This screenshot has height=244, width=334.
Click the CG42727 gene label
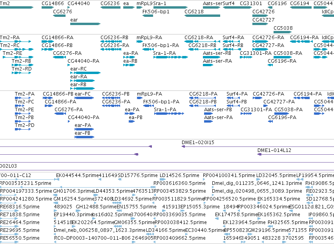coord(263,20)
